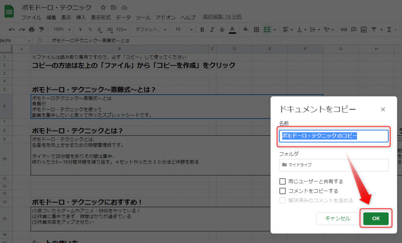402x243 pixels.
Task: Star this spreadsheet document
Action: point(103,7)
